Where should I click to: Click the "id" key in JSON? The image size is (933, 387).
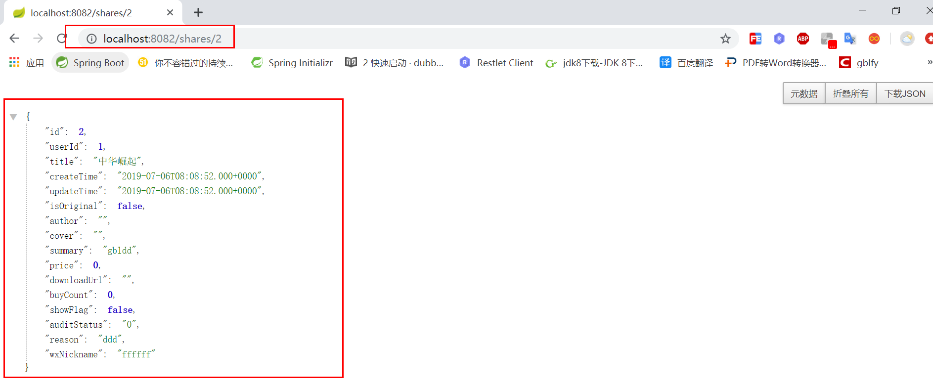(x=54, y=131)
